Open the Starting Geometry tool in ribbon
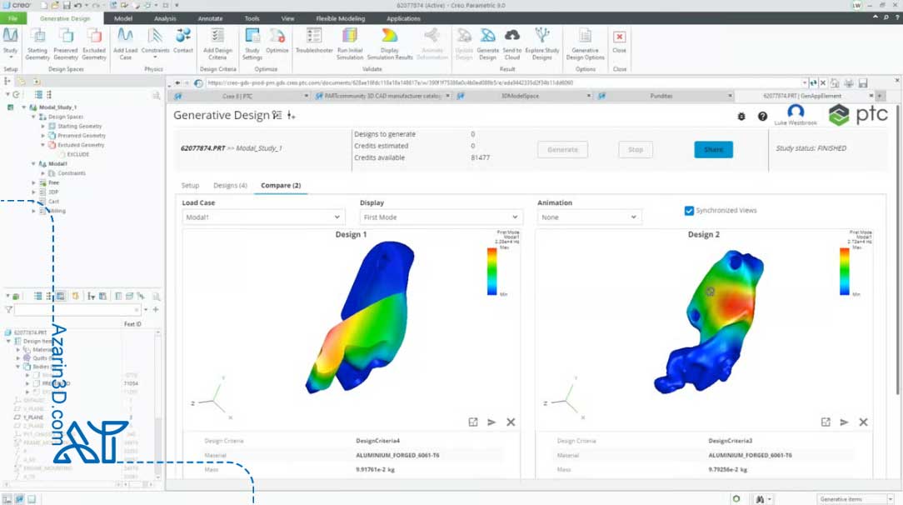Viewport: 903px width, 505px height. tap(37, 44)
